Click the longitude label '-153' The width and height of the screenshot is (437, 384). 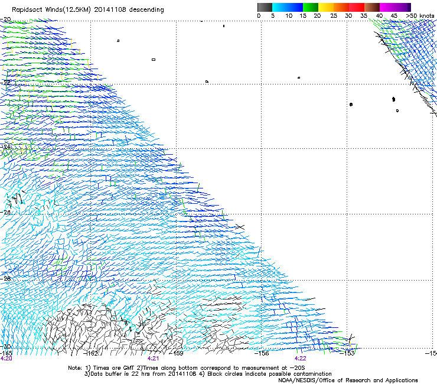click(347, 353)
